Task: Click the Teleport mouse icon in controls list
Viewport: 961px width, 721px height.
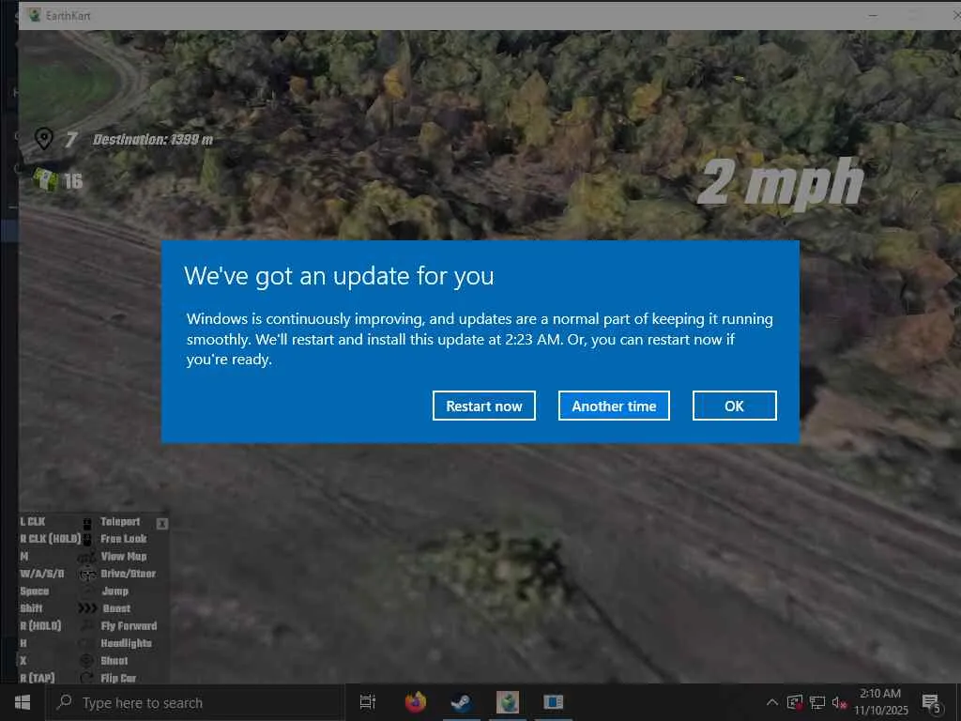Action: [87, 523]
